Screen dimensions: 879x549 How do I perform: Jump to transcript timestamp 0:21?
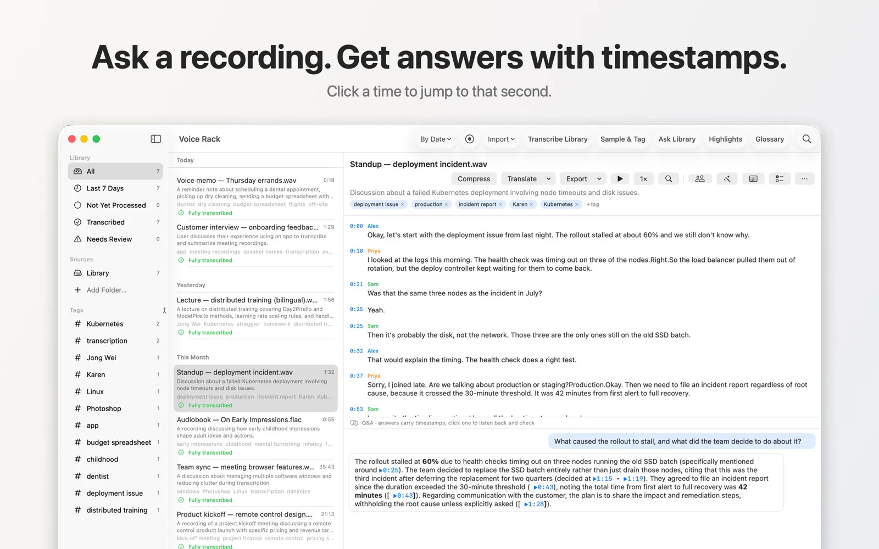coord(357,284)
